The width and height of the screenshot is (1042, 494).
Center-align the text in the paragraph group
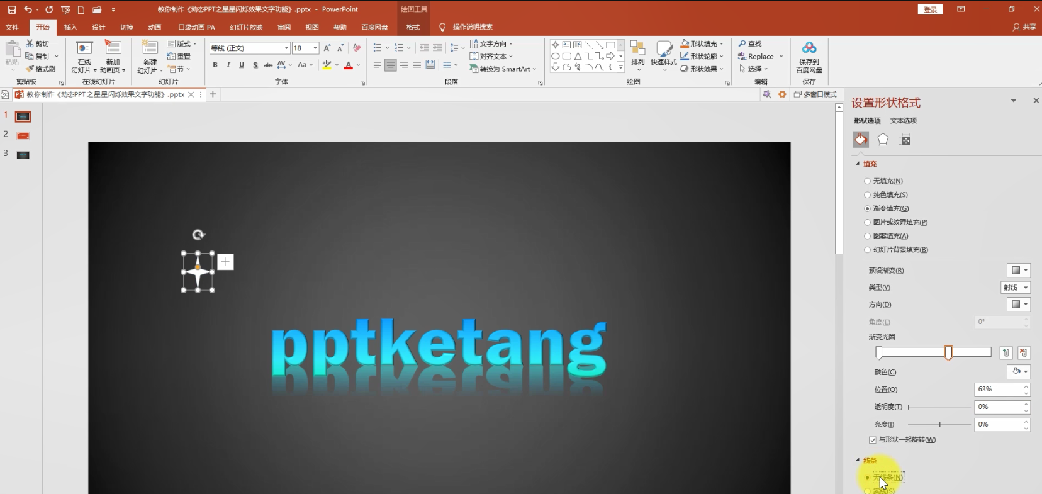391,65
